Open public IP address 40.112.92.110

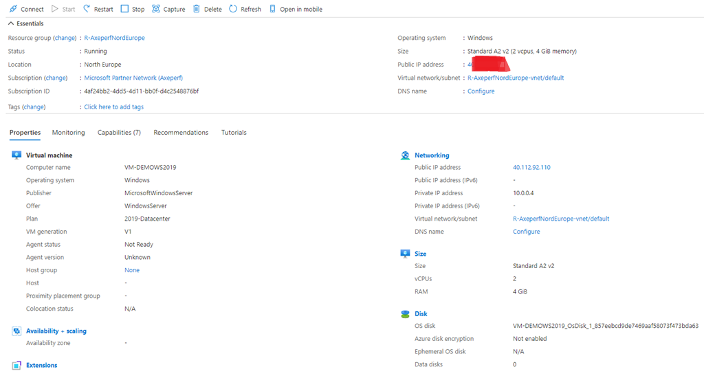coord(531,168)
